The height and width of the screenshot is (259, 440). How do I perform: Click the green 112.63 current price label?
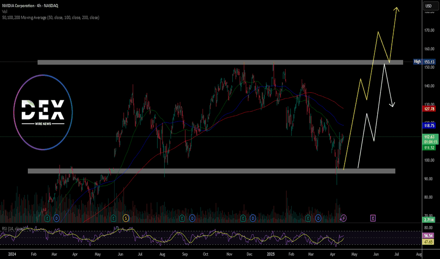click(429, 137)
